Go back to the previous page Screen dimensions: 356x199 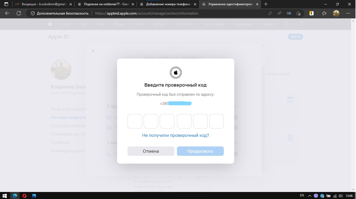(7, 13)
